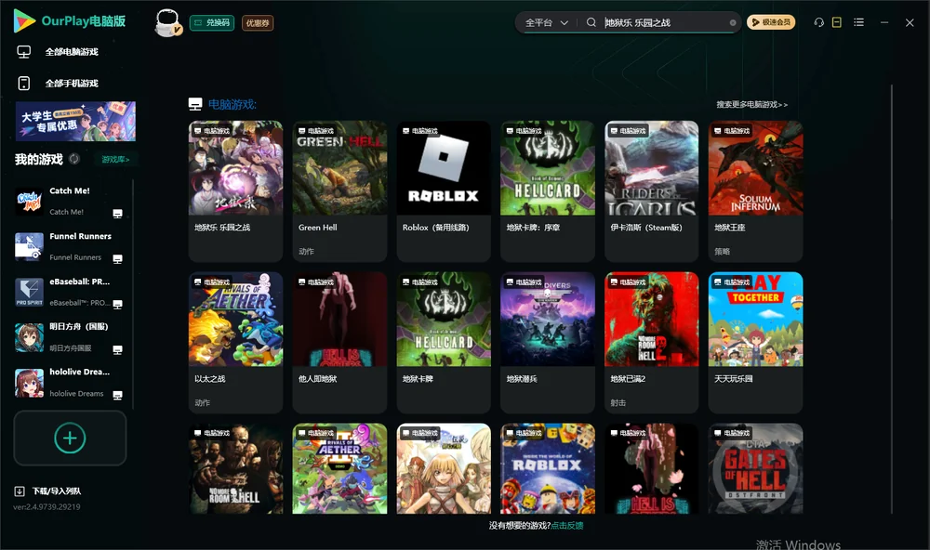Open the 地狱乐 乐园之战 game card
The width and height of the screenshot is (930, 550).
click(x=235, y=191)
